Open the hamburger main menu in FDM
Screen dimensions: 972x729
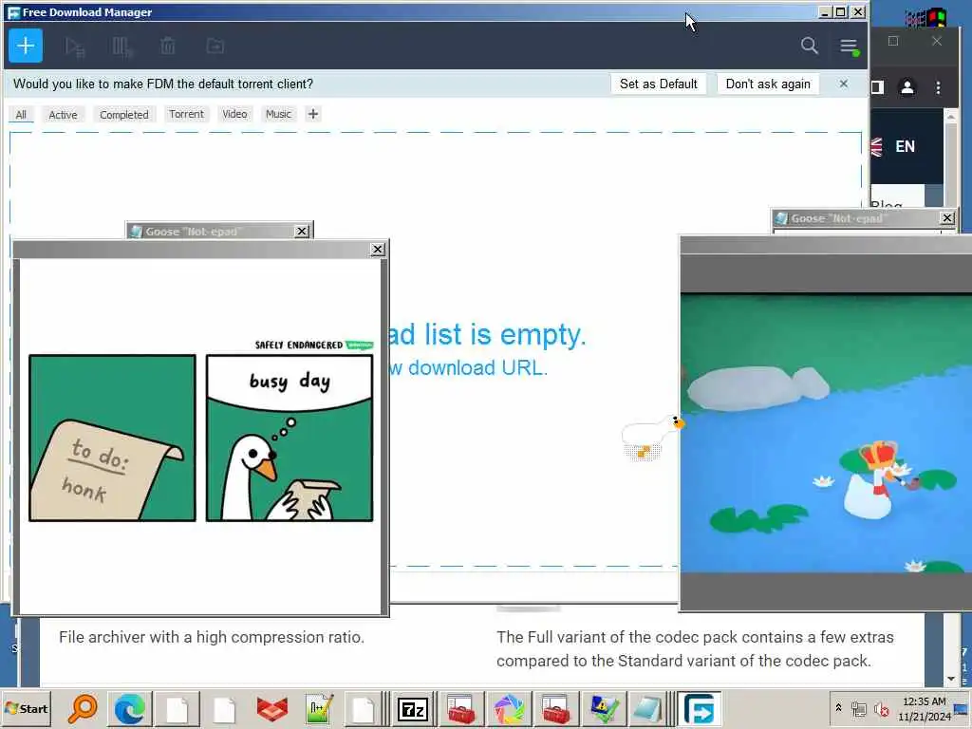click(849, 47)
